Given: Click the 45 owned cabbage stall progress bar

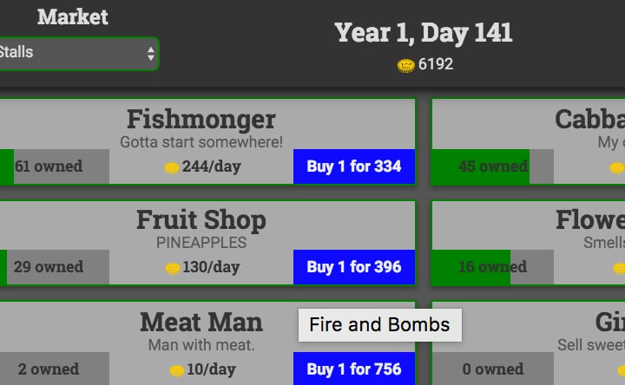Looking at the screenshot, I should pyautogui.click(x=492, y=166).
